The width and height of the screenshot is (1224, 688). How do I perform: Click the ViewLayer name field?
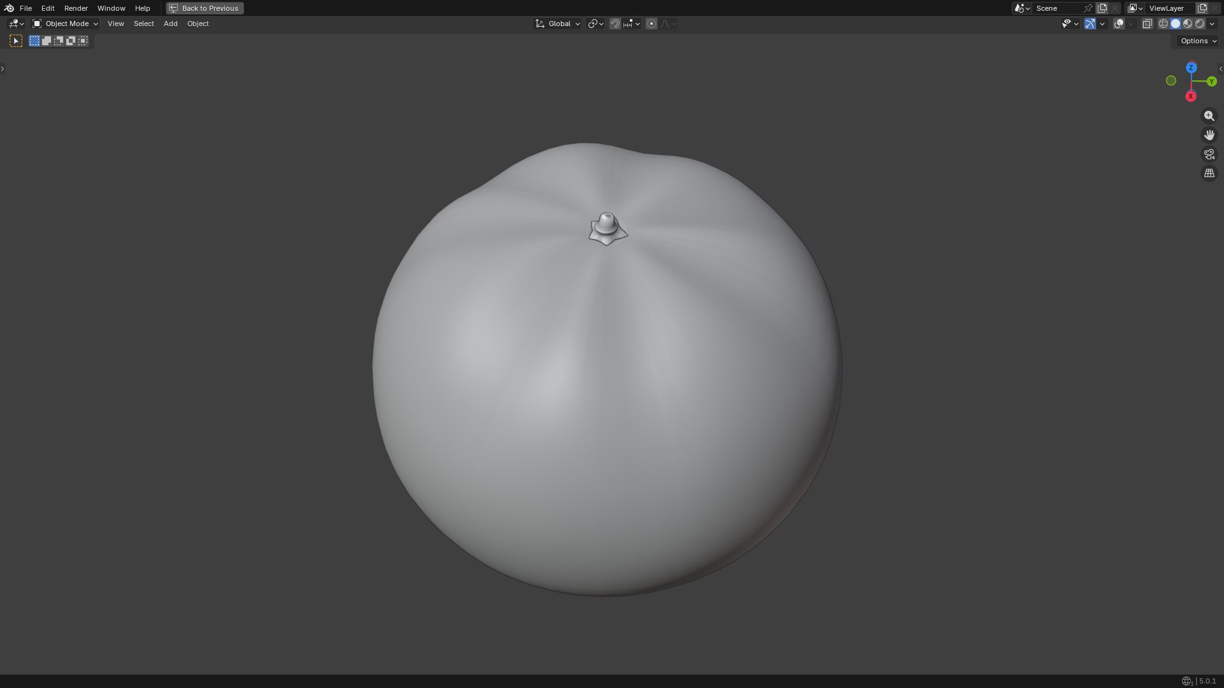pyautogui.click(x=1170, y=8)
